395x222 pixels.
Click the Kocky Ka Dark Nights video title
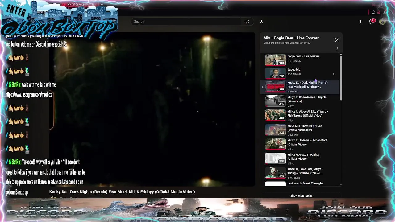(x=122, y=192)
